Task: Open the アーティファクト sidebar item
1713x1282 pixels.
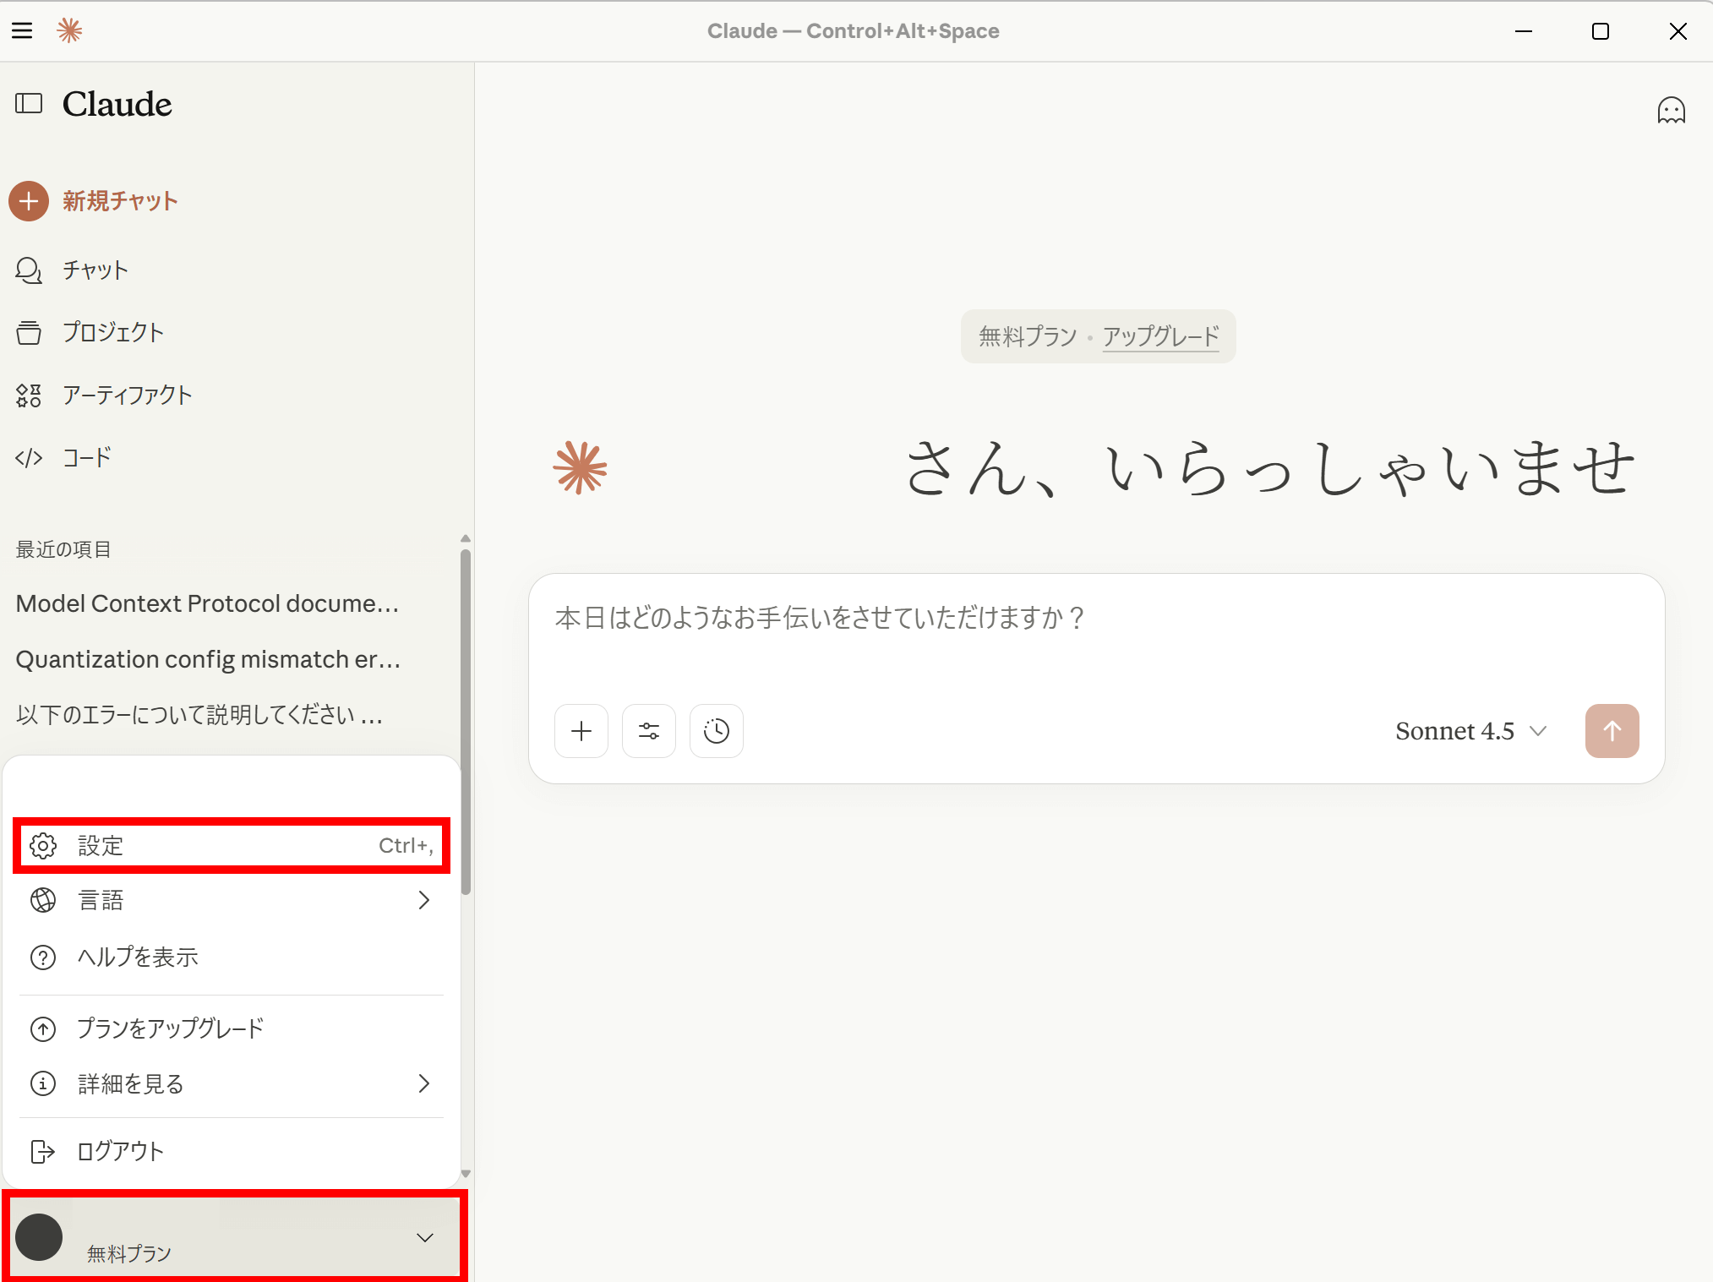Action: point(127,395)
